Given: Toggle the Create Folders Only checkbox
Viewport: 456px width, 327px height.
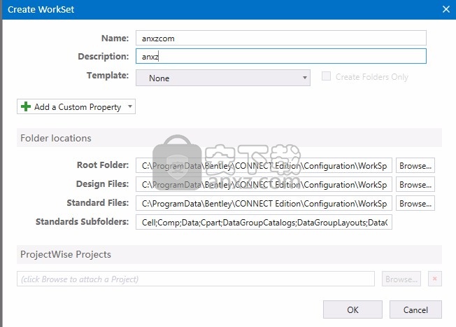Looking at the screenshot, I should pos(326,76).
